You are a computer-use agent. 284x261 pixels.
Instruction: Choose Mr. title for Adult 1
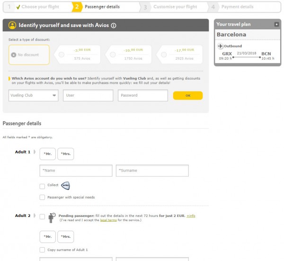point(48,154)
